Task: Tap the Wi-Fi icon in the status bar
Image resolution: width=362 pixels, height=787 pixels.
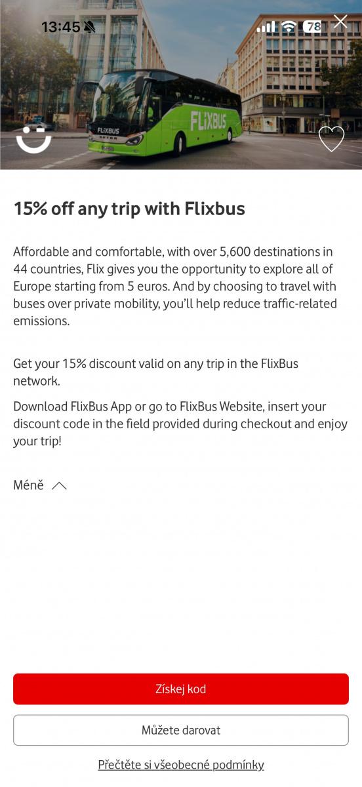Action: point(289,27)
